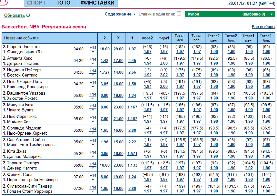Click the Хьюстон Рокетс team name

coord(22,98)
